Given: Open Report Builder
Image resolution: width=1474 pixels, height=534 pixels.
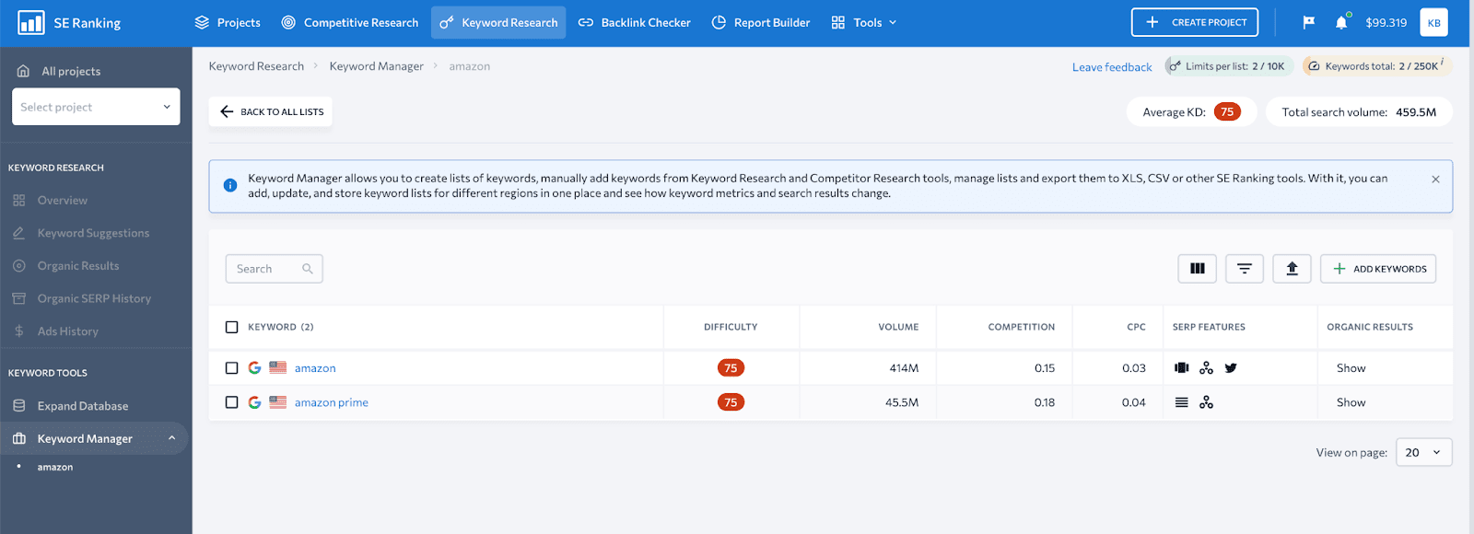Looking at the screenshot, I should tap(761, 22).
